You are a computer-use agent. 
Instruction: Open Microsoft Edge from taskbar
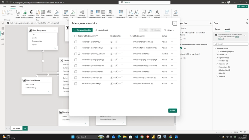tap(119, 137)
